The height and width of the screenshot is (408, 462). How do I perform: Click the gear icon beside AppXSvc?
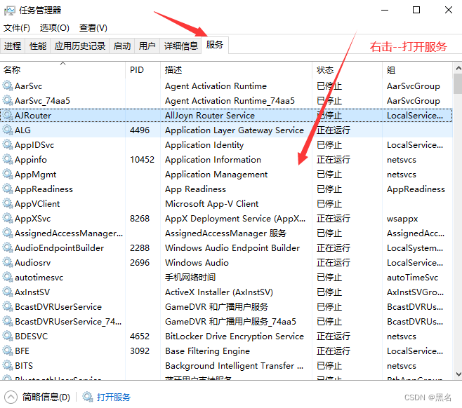tap(8, 218)
